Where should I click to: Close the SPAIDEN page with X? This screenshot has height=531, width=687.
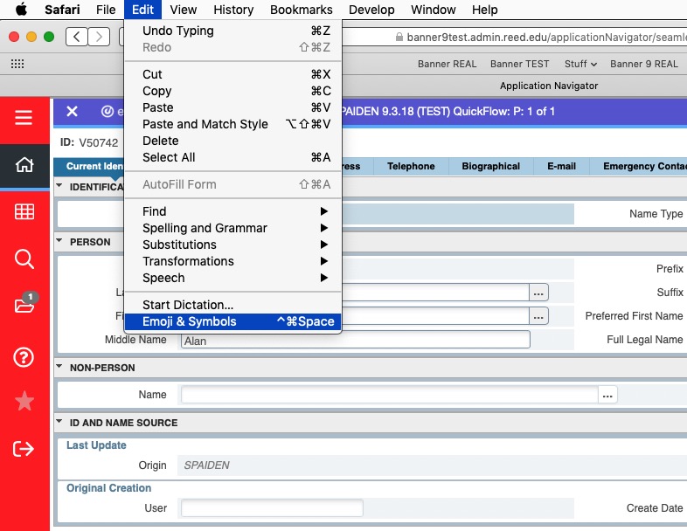[x=73, y=112]
